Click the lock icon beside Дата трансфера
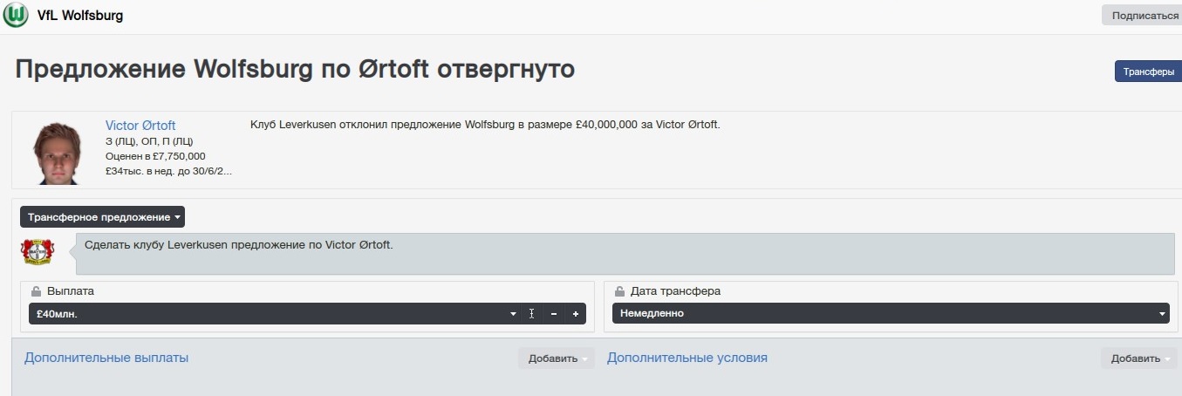Screen dimensions: 1182x396 coord(619,291)
